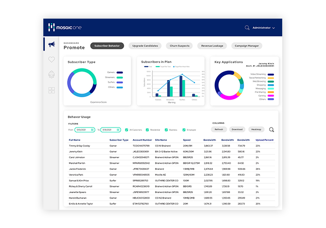Click the Video Streaming legend color swatch
326x228 pixels.
click(271, 74)
